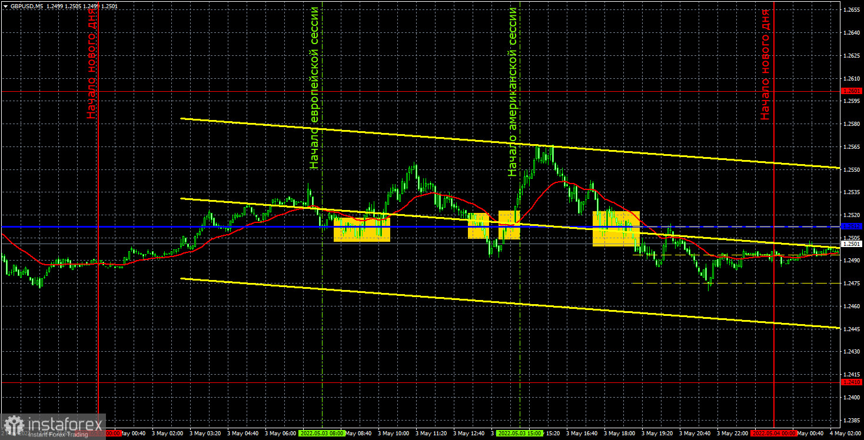Click the 4 May 02:00 time label

pos(846,433)
